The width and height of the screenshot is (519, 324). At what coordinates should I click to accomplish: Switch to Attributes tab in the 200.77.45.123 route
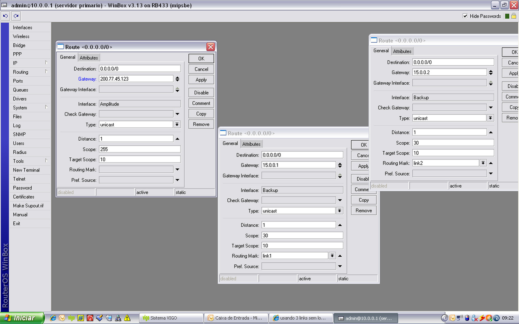89,58
